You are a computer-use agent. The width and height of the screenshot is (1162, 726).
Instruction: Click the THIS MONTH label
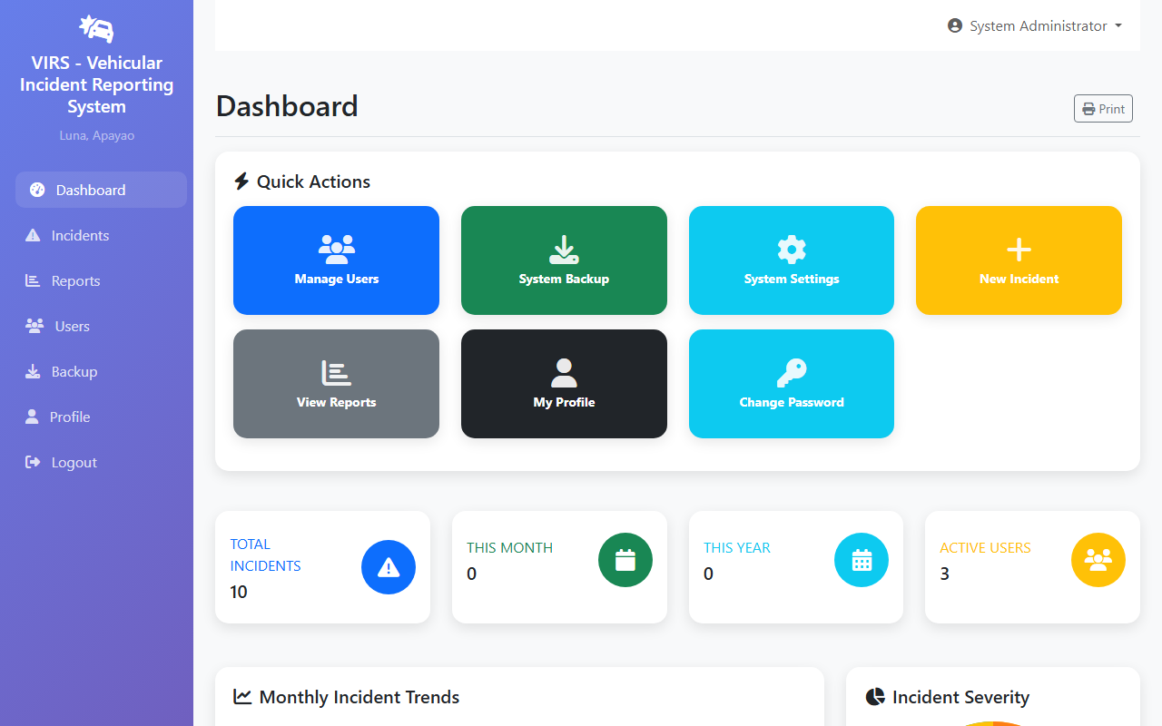[x=509, y=547]
